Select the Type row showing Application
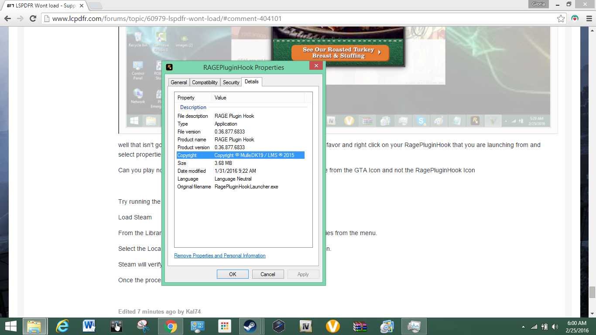 (x=240, y=124)
